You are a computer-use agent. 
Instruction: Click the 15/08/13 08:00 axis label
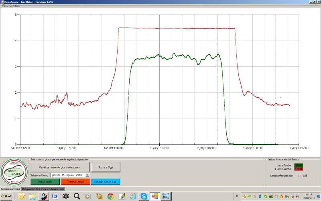coord(252,148)
